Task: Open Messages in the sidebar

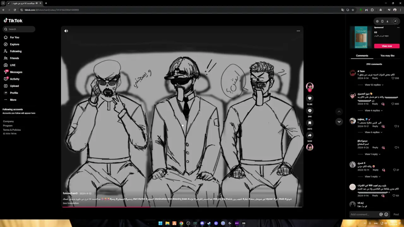Action: point(13,72)
